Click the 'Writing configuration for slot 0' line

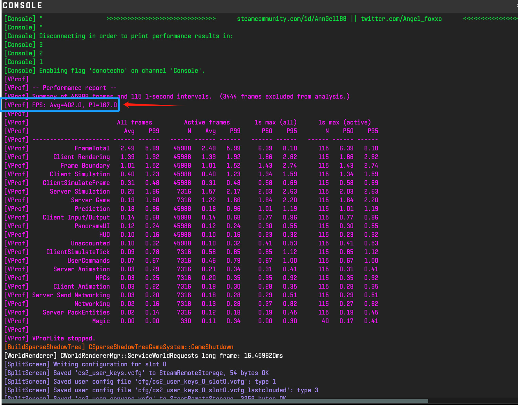(85, 364)
